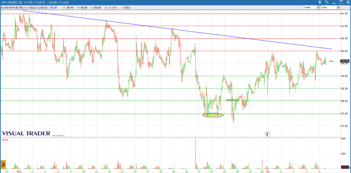Click the O: 59.69 open value
Image resolution: width=351 pixels, height=173 pixels.
click(96, 8)
